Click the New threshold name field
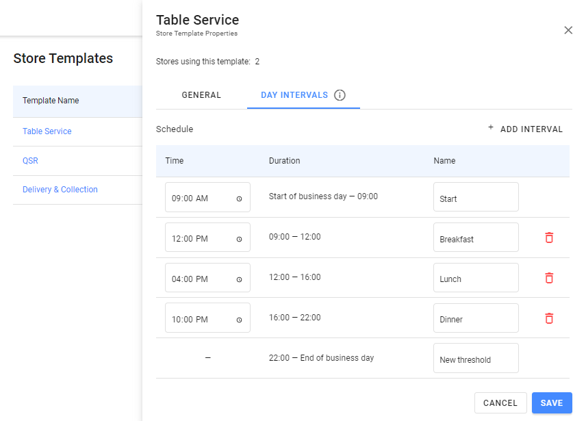Viewport: 586px width, 421px height. click(x=476, y=358)
